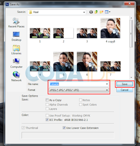Enable Use Proof Setup checkbox
This screenshot has width=140, height=146.
tap(47, 115)
